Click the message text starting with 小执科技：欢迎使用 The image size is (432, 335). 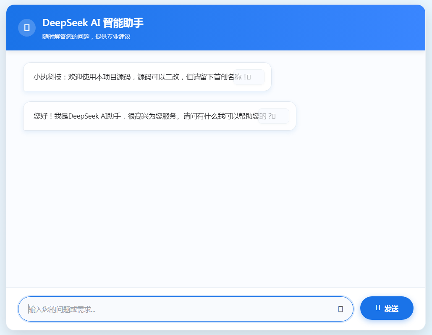(x=142, y=77)
